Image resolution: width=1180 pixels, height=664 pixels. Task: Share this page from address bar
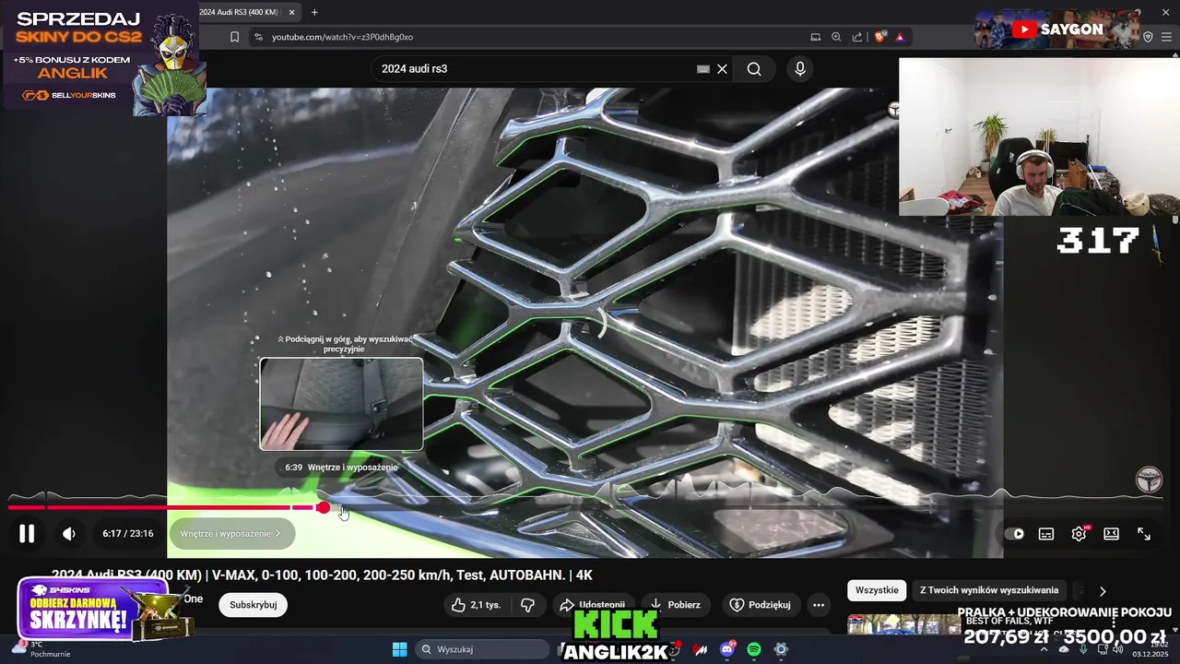(x=857, y=37)
